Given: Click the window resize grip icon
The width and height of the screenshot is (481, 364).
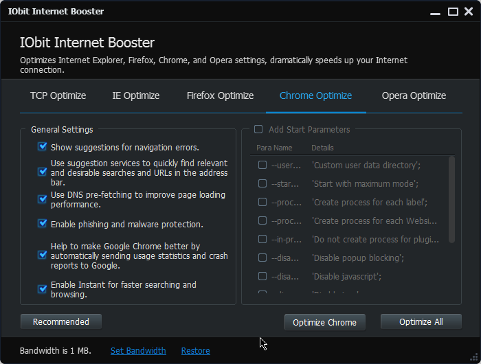Looking at the screenshot, I should (475, 358).
